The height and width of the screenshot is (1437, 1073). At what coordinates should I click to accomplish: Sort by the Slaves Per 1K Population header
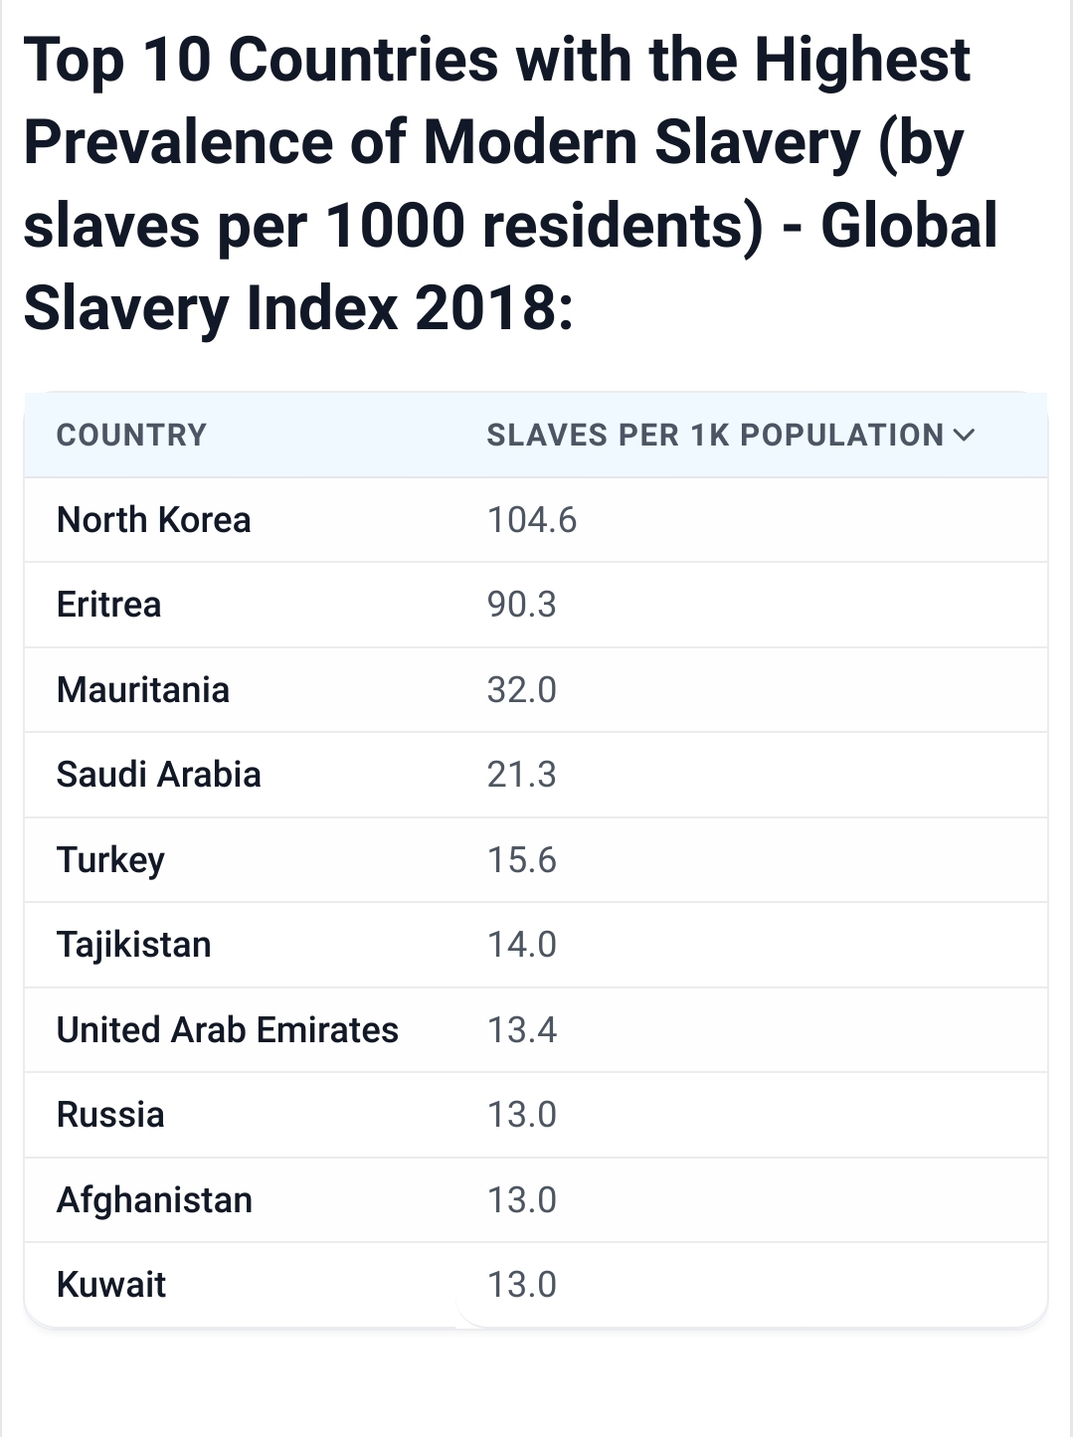click(x=714, y=435)
